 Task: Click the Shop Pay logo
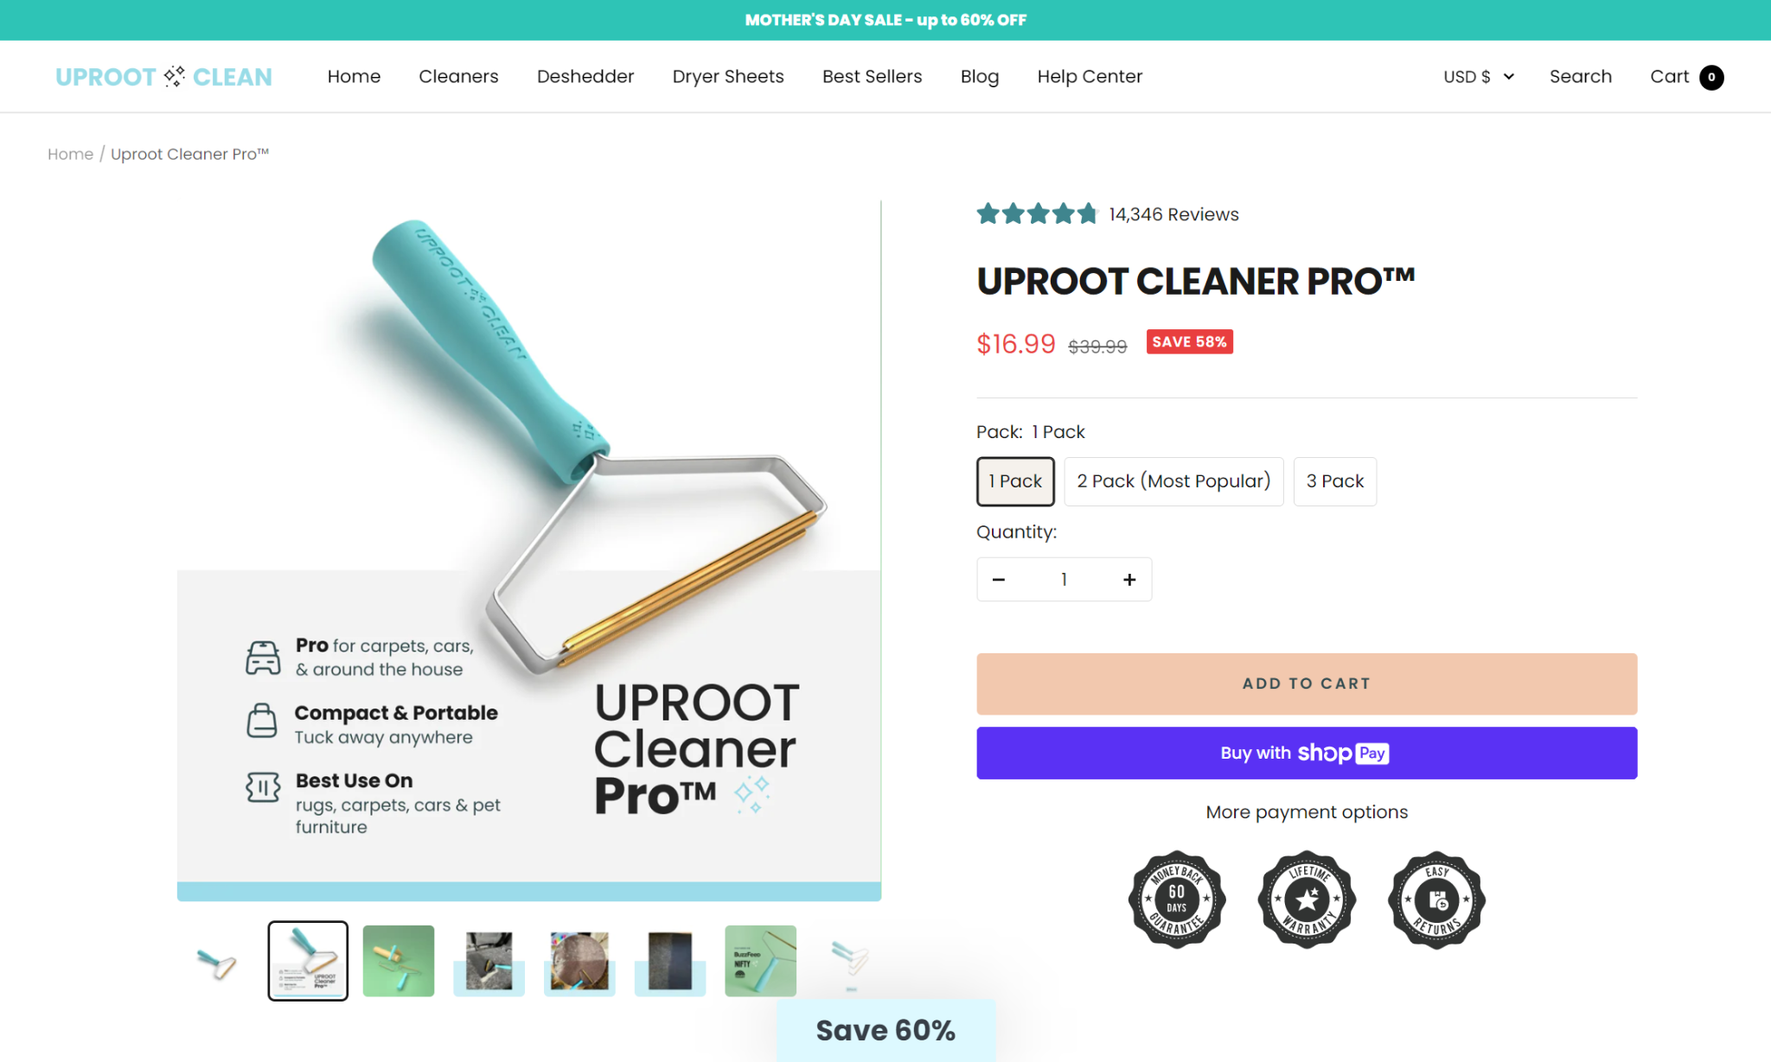point(1344,753)
